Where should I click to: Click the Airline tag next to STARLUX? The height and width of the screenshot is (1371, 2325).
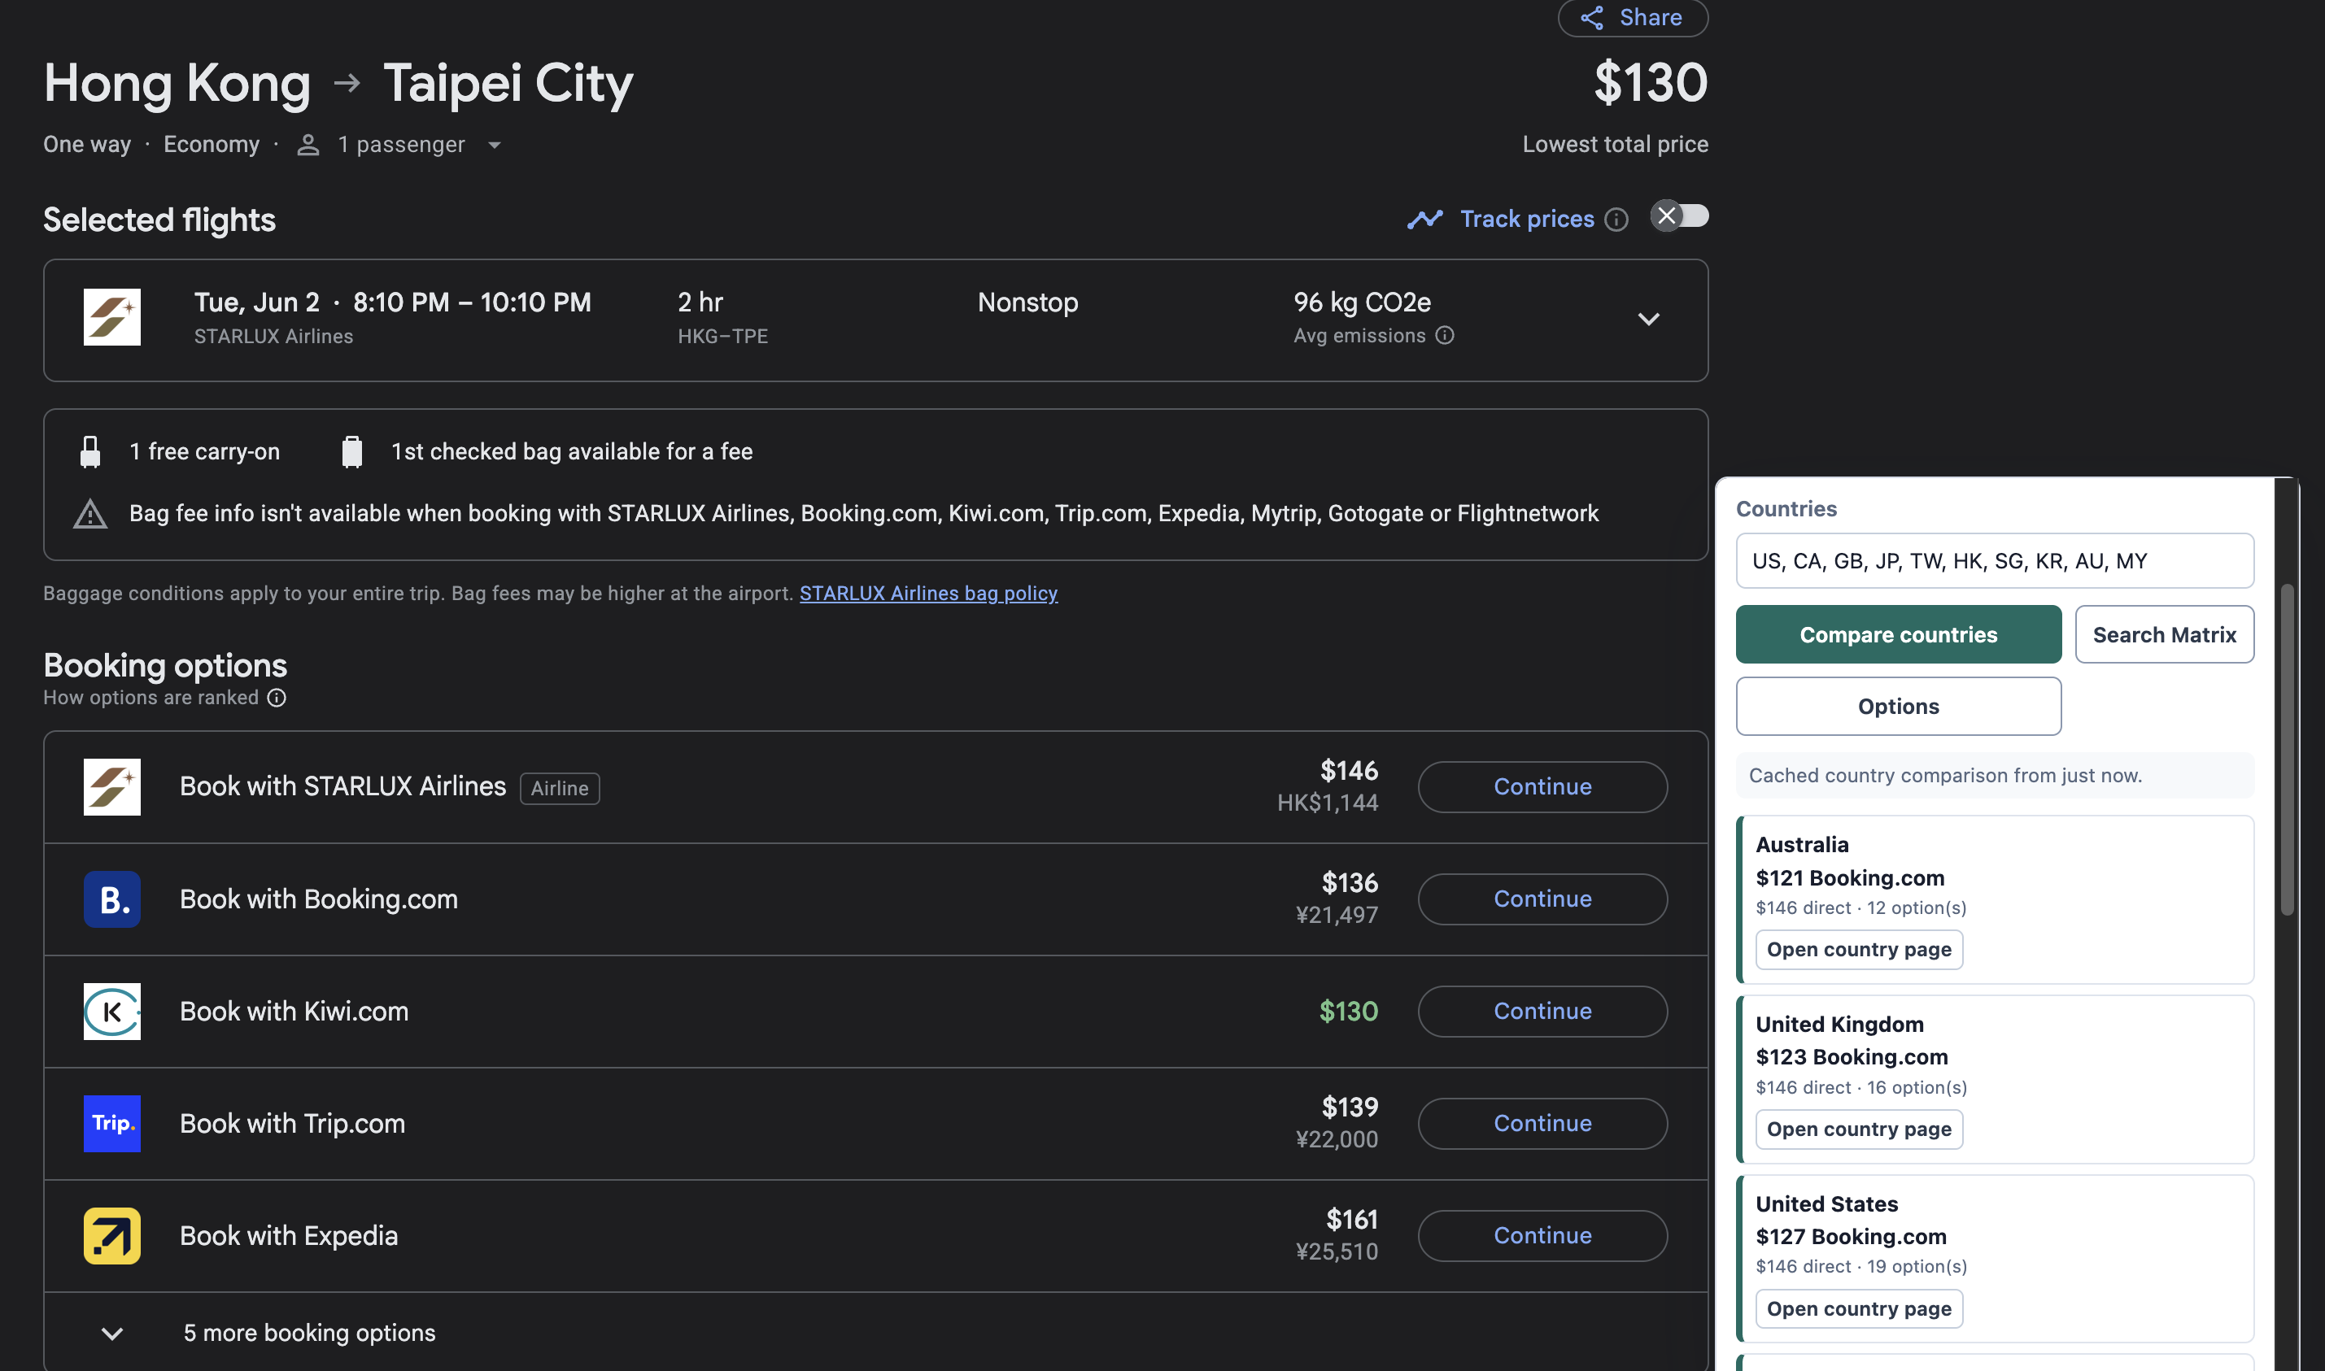tap(559, 789)
